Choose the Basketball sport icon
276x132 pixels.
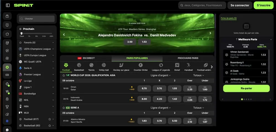click(x=79, y=65)
